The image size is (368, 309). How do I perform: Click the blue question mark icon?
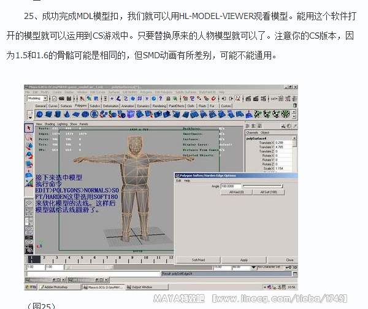point(161,99)
